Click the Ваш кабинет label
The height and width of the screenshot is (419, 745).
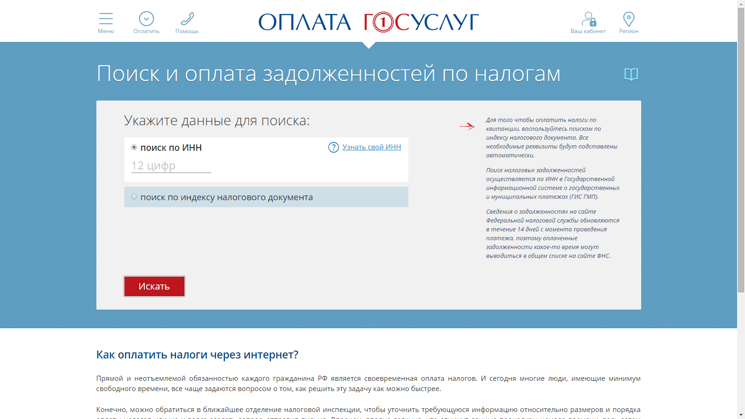pos(589,31)
